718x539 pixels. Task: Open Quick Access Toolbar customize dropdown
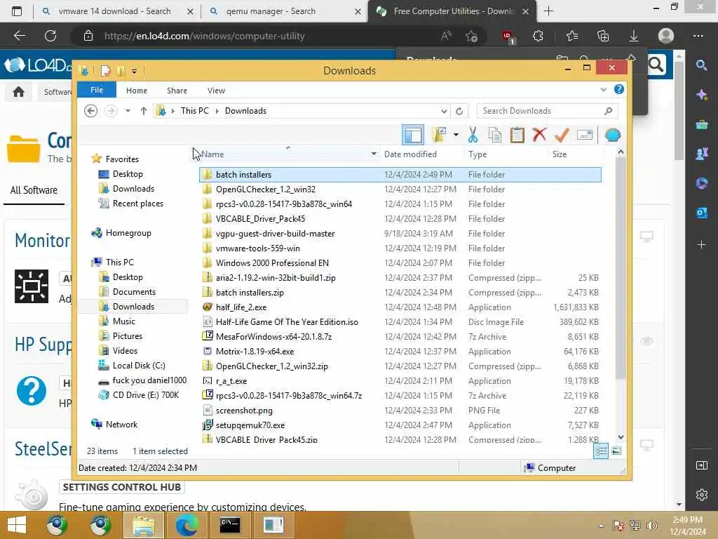(134, 71)
